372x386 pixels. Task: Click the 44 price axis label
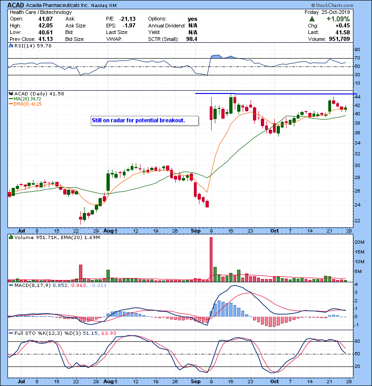click(x=357, y=97)
